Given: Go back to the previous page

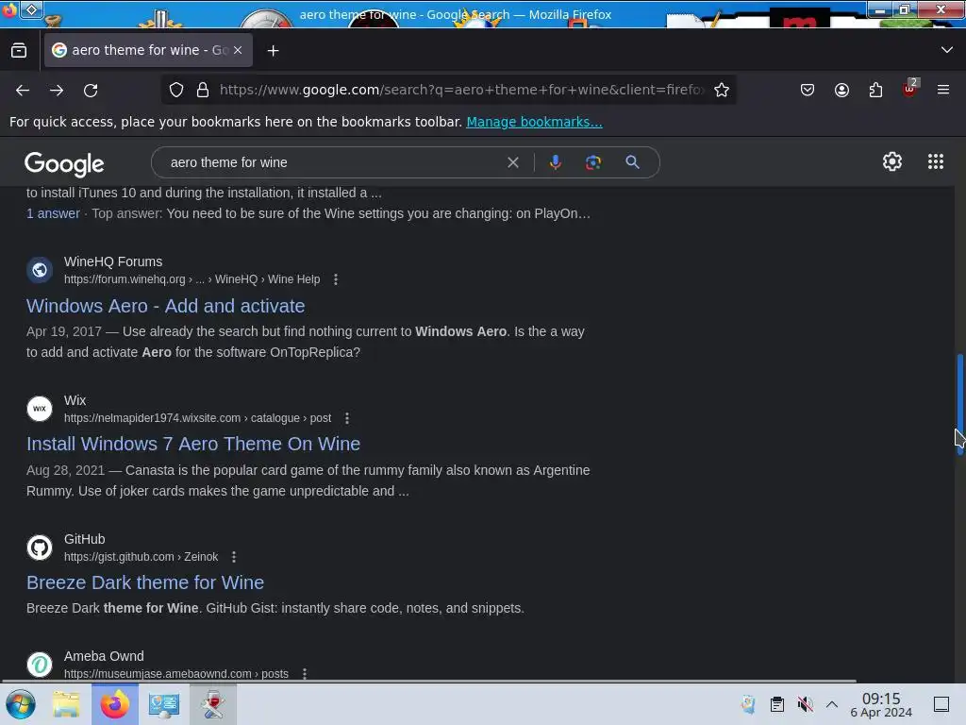Looking at the screenshot, I should (23, 90).
